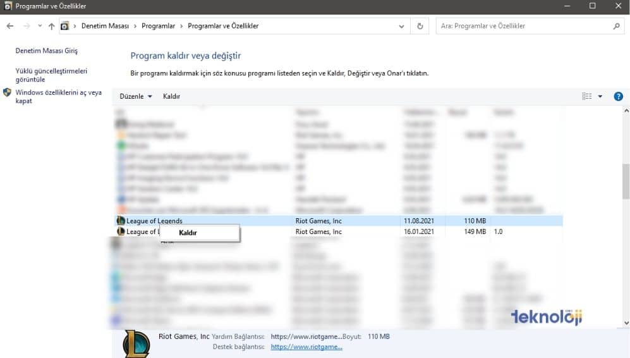Image resolution: width=630 pixels, height=358 pixels.
Task: Click Kaldır in the toolbar
Action: tap(172, 97)
